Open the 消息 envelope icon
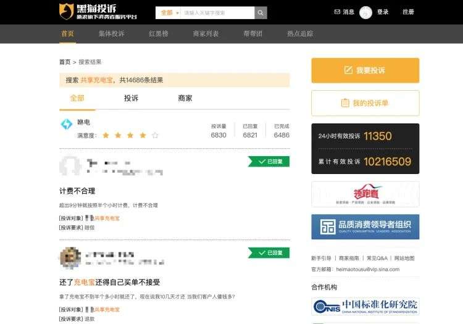This screenshot has height=324, width=463. coord(337,12)
